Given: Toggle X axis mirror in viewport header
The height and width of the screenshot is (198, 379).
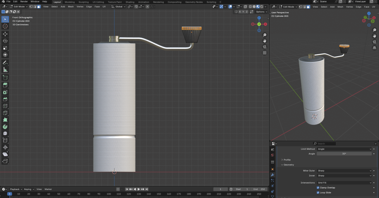Looking at the screenshot, I should [x=240, y=12].
